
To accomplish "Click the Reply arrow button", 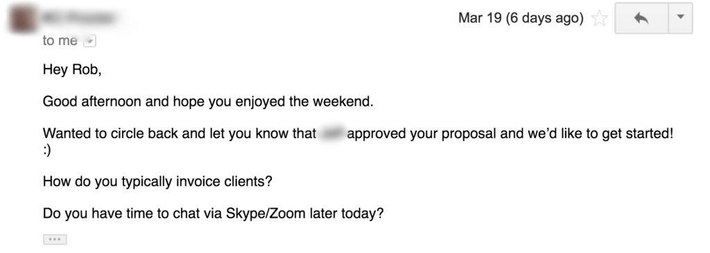I will 641,18.
